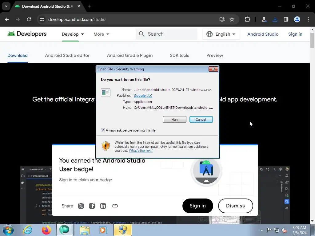Image resolution: width=315 pixels, height=236 pixels.
Task: Click the reload page icon
Action: (29, 19)
